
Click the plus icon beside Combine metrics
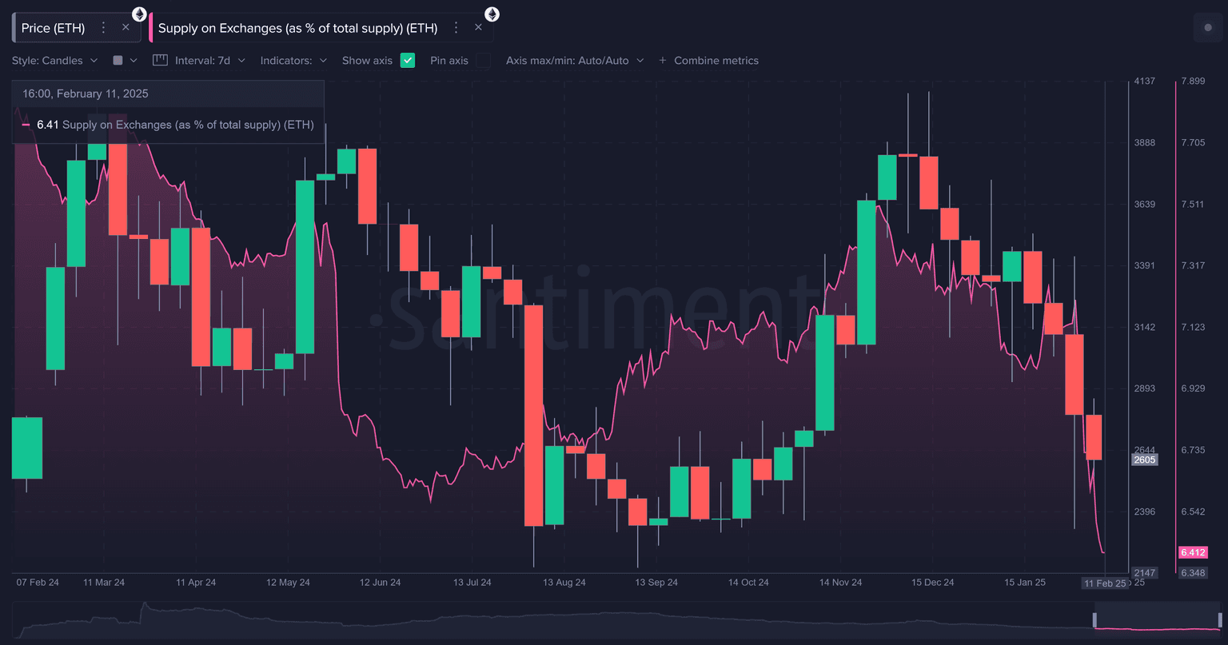tap(662, 61)
